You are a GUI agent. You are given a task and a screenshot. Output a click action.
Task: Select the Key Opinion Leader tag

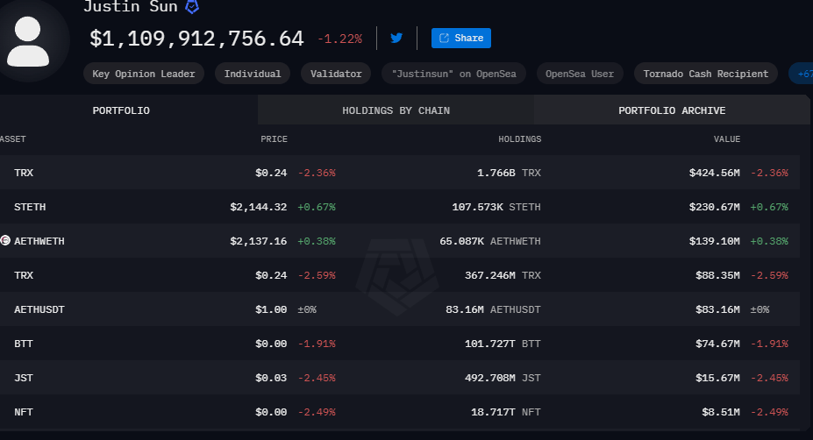click(x=144, y=74)
